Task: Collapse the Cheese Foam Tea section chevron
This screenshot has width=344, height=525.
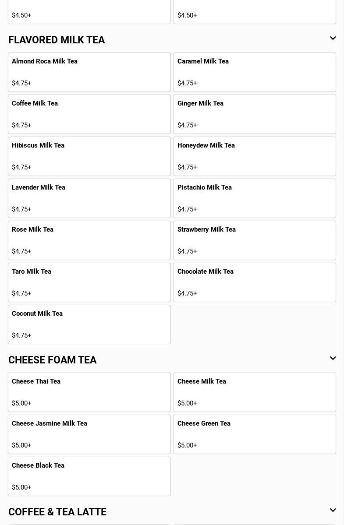Action: click(x=333, y=359)
